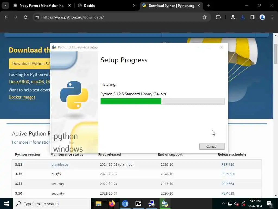This screenshot has height=209, width=278.
Task: Switch to the Chromium taskbar icon
Action: 125,204
